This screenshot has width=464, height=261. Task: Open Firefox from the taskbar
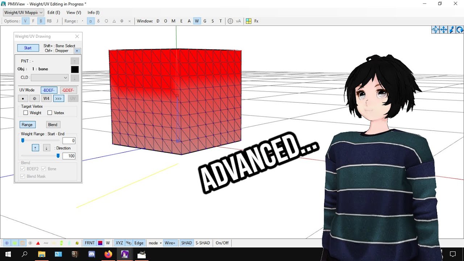108,254
